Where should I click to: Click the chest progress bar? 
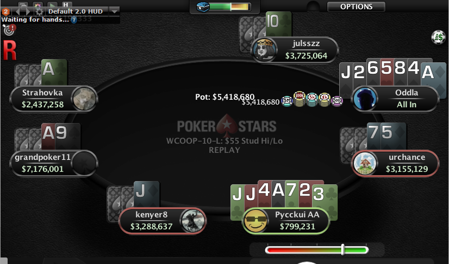click(x=230, y=7)
